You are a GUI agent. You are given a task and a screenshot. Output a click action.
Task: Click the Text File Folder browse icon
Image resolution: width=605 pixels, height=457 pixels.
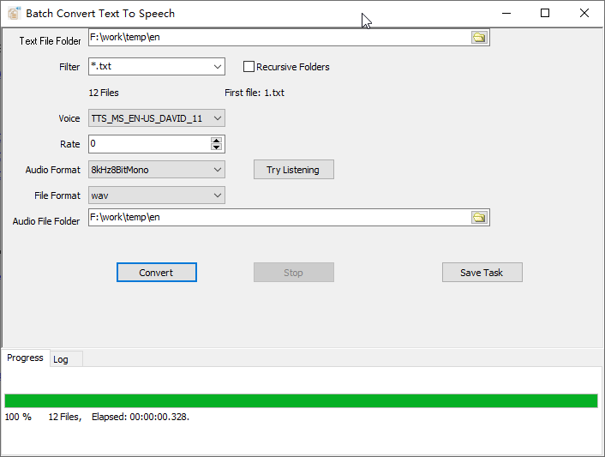click(479, 38)
